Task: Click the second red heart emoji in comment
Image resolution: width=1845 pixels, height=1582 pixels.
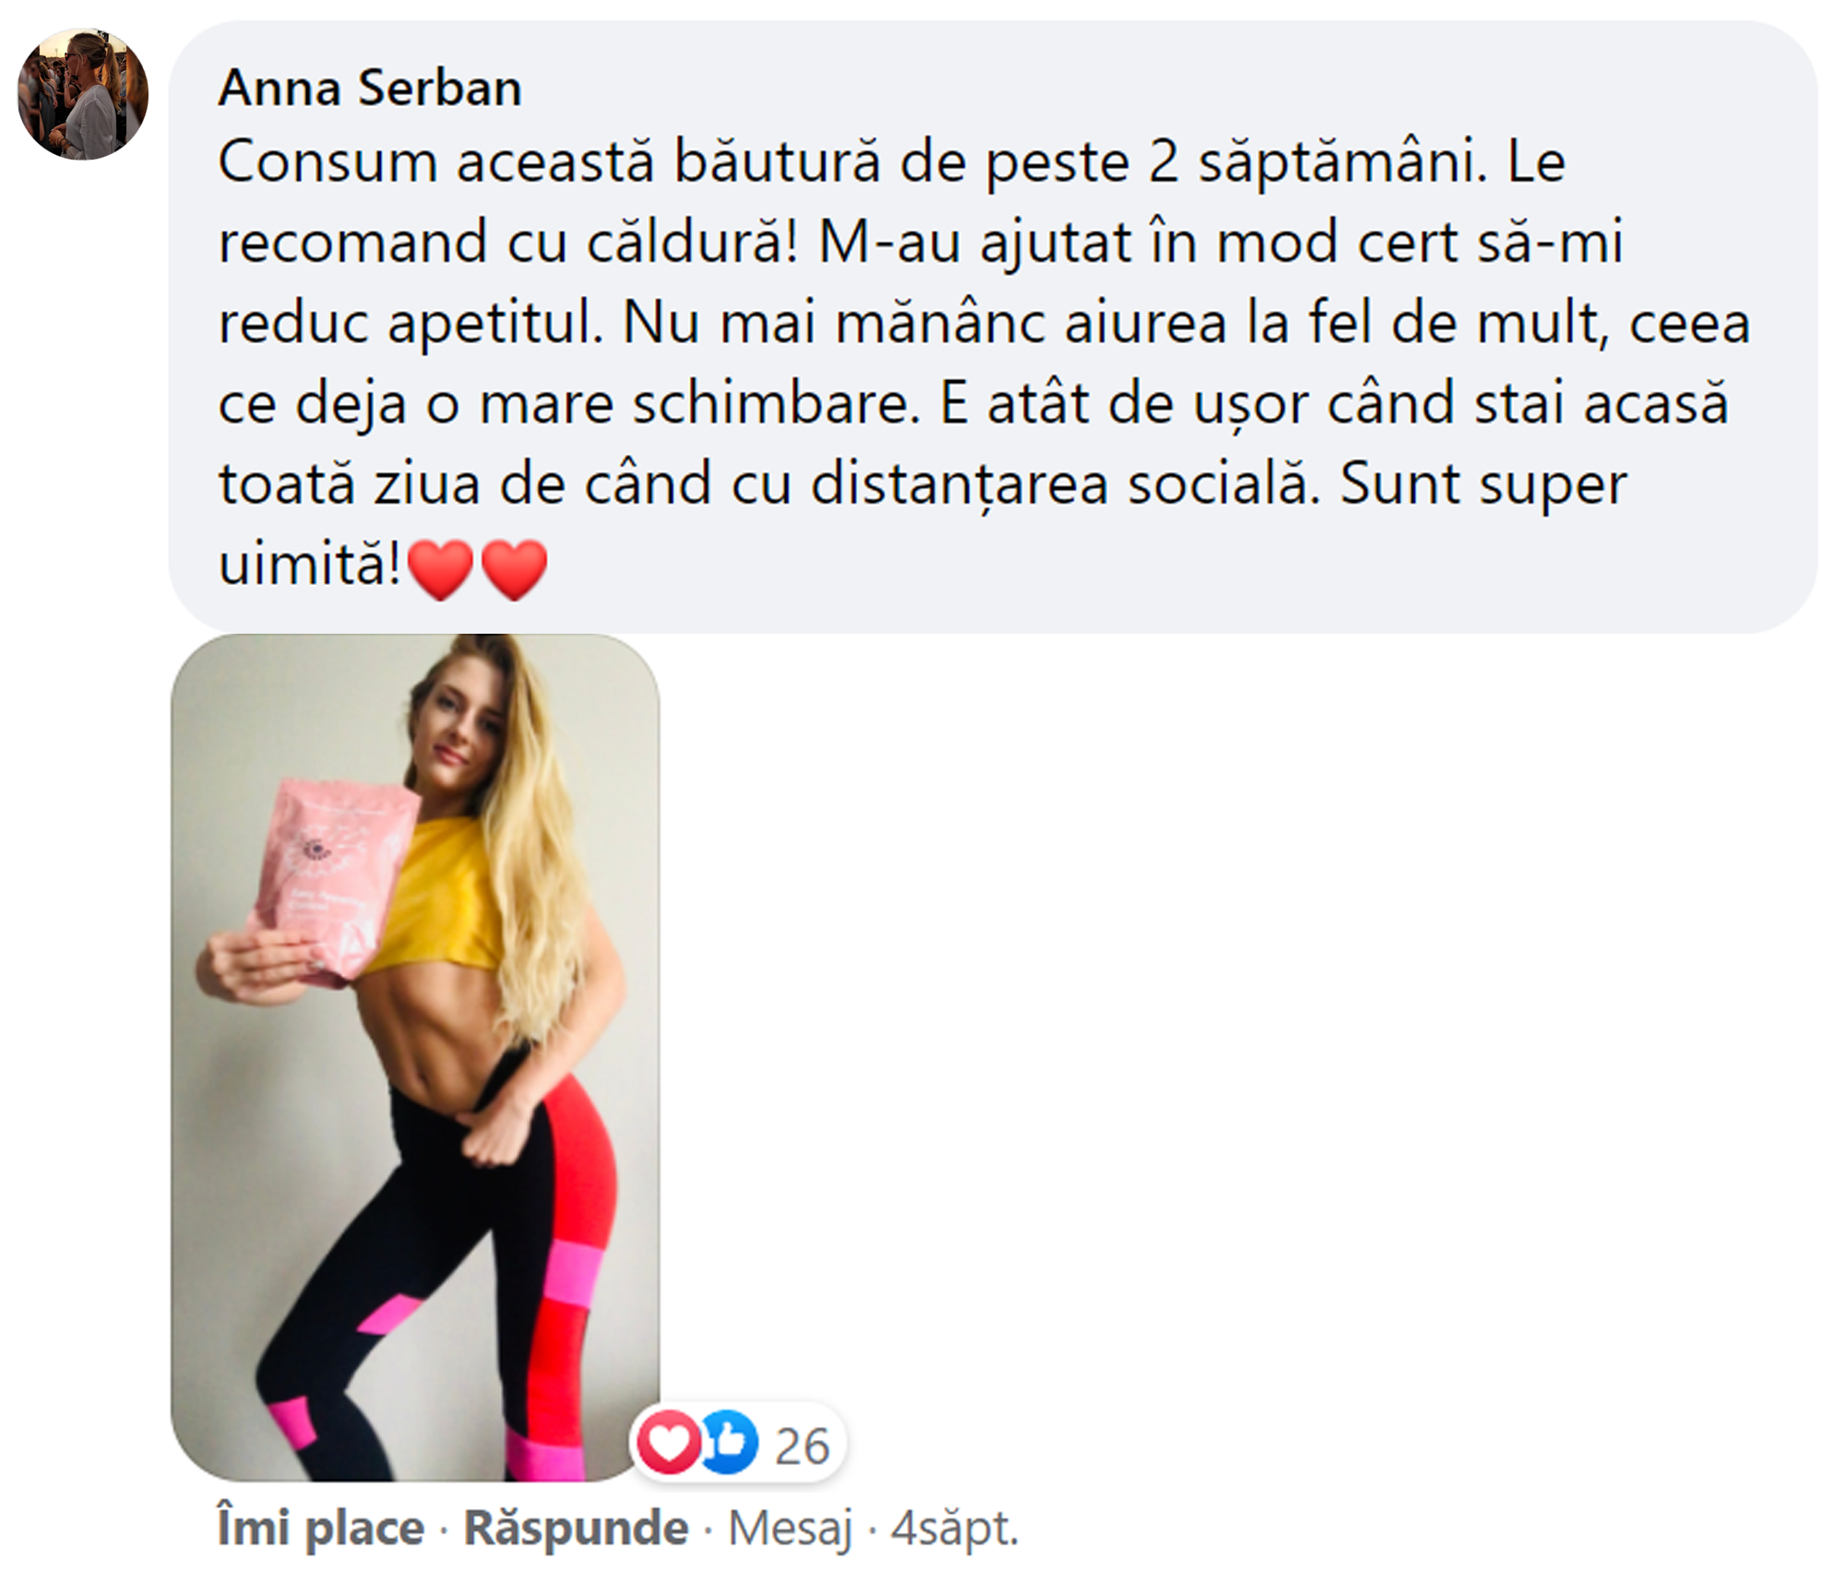Action: (x=514, y=568)
